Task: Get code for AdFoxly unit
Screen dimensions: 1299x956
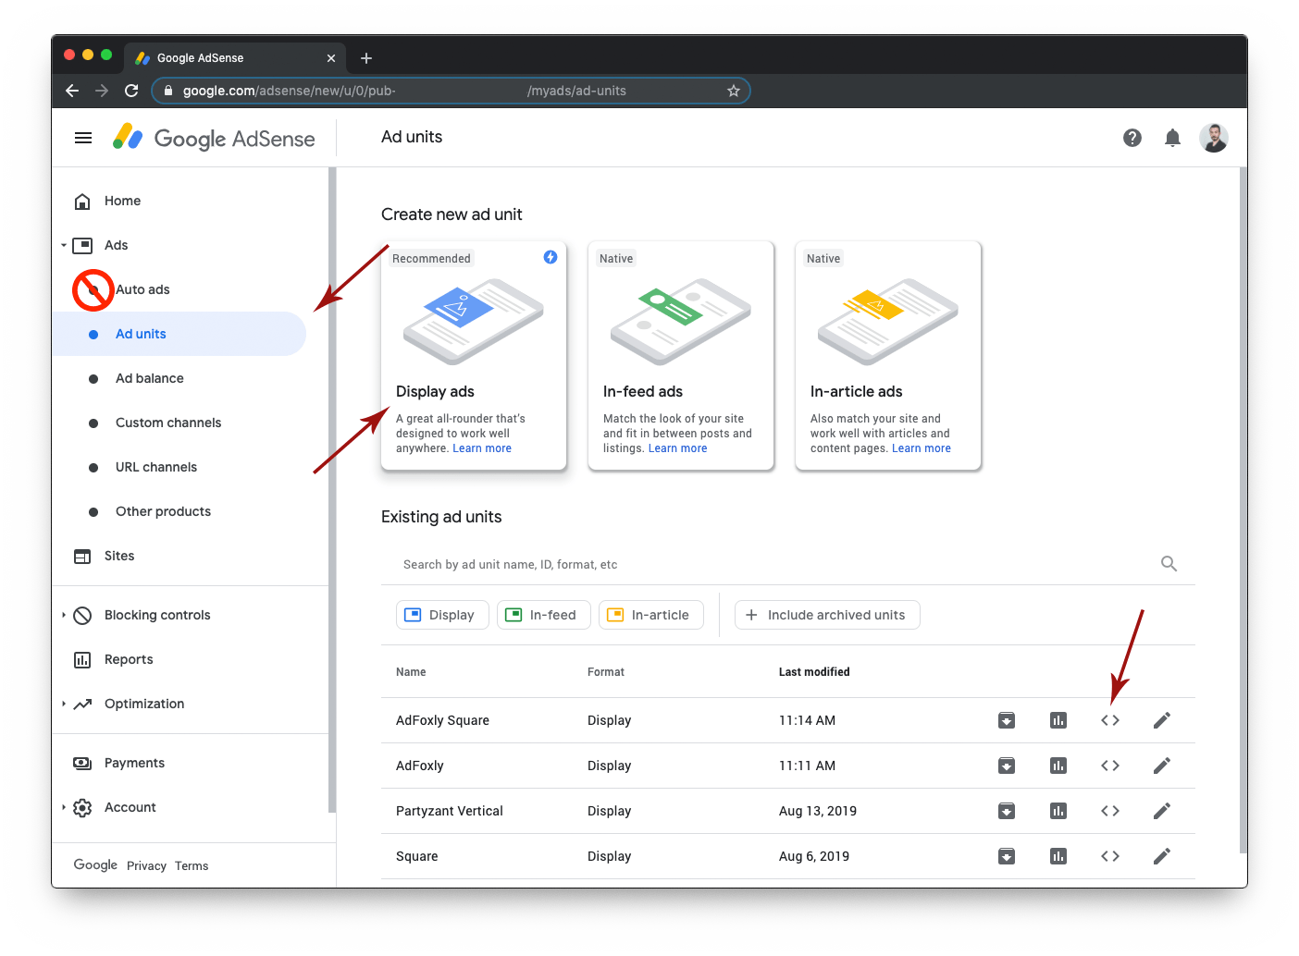Action: coord(1110,766)
